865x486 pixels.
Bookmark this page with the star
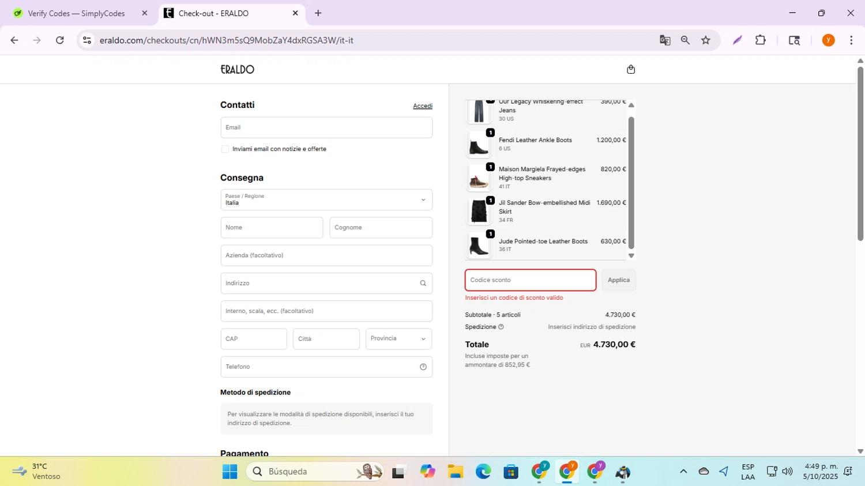click(706, 40)
